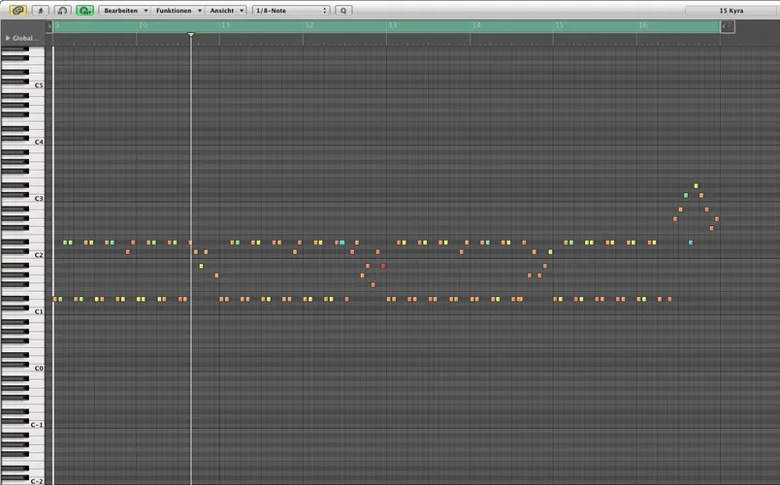Click bar 16 in the ruler
The height and width of the screenshot is (485, 780).
[643, 25]
